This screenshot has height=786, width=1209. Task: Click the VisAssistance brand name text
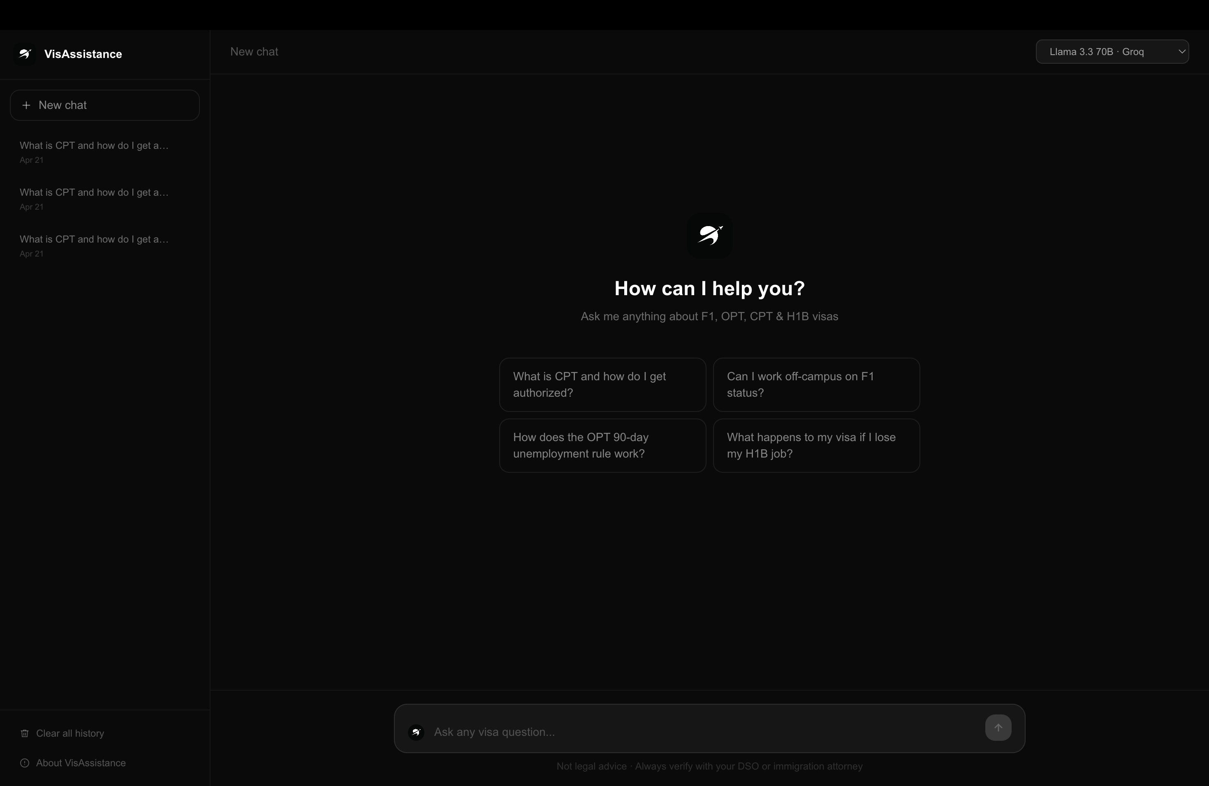coord(83,54)
